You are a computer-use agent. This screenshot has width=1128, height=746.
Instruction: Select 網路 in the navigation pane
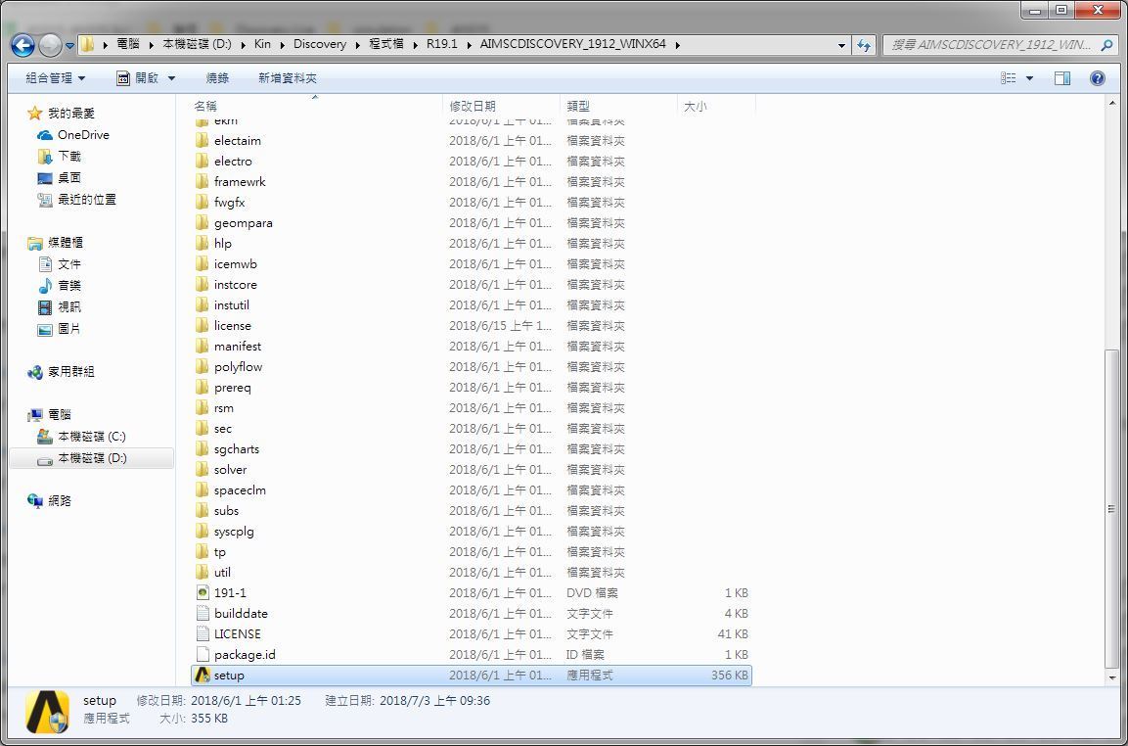click(60, 500)
